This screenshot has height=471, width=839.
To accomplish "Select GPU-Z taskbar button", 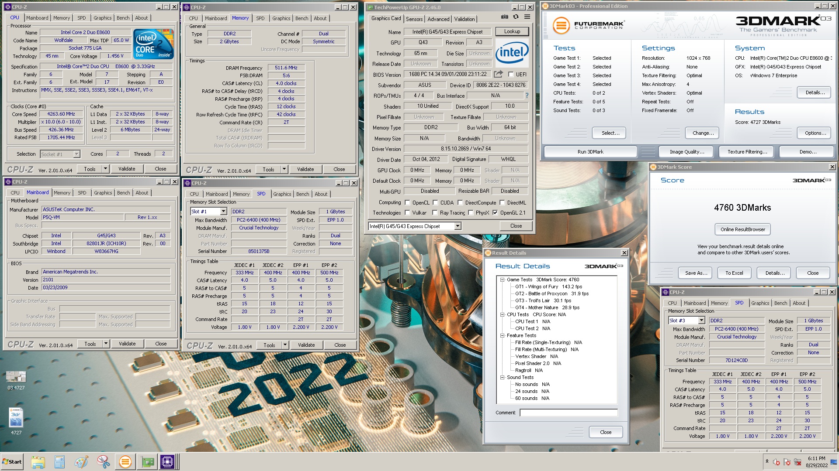I will [x=148, y=462].
